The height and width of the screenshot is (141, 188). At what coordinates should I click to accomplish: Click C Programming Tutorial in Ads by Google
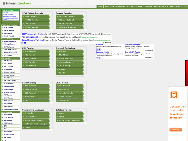pyautogui.click(x=10, y=18)
